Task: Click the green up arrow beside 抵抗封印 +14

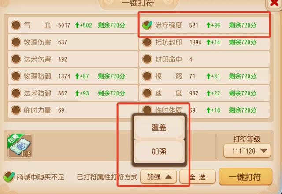Action: point(208,42)
